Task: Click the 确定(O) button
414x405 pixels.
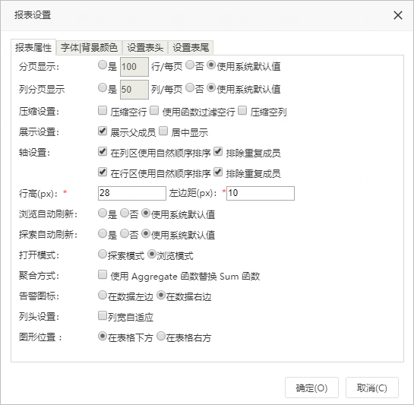Action: (x=311, y=388)
